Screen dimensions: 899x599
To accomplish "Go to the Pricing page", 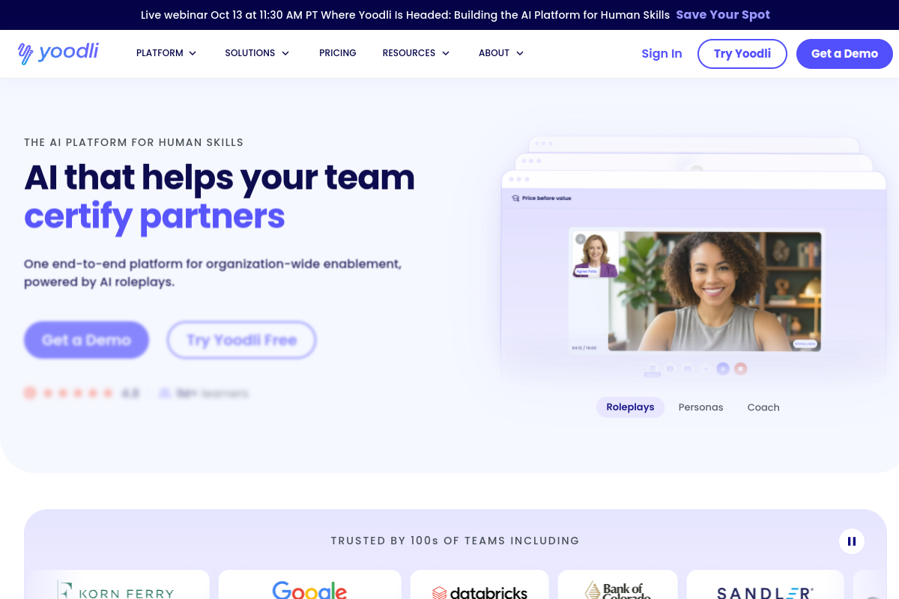I will [x=338, y=53].
